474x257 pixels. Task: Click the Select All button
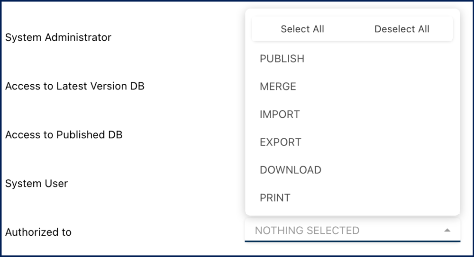(302, 29)
